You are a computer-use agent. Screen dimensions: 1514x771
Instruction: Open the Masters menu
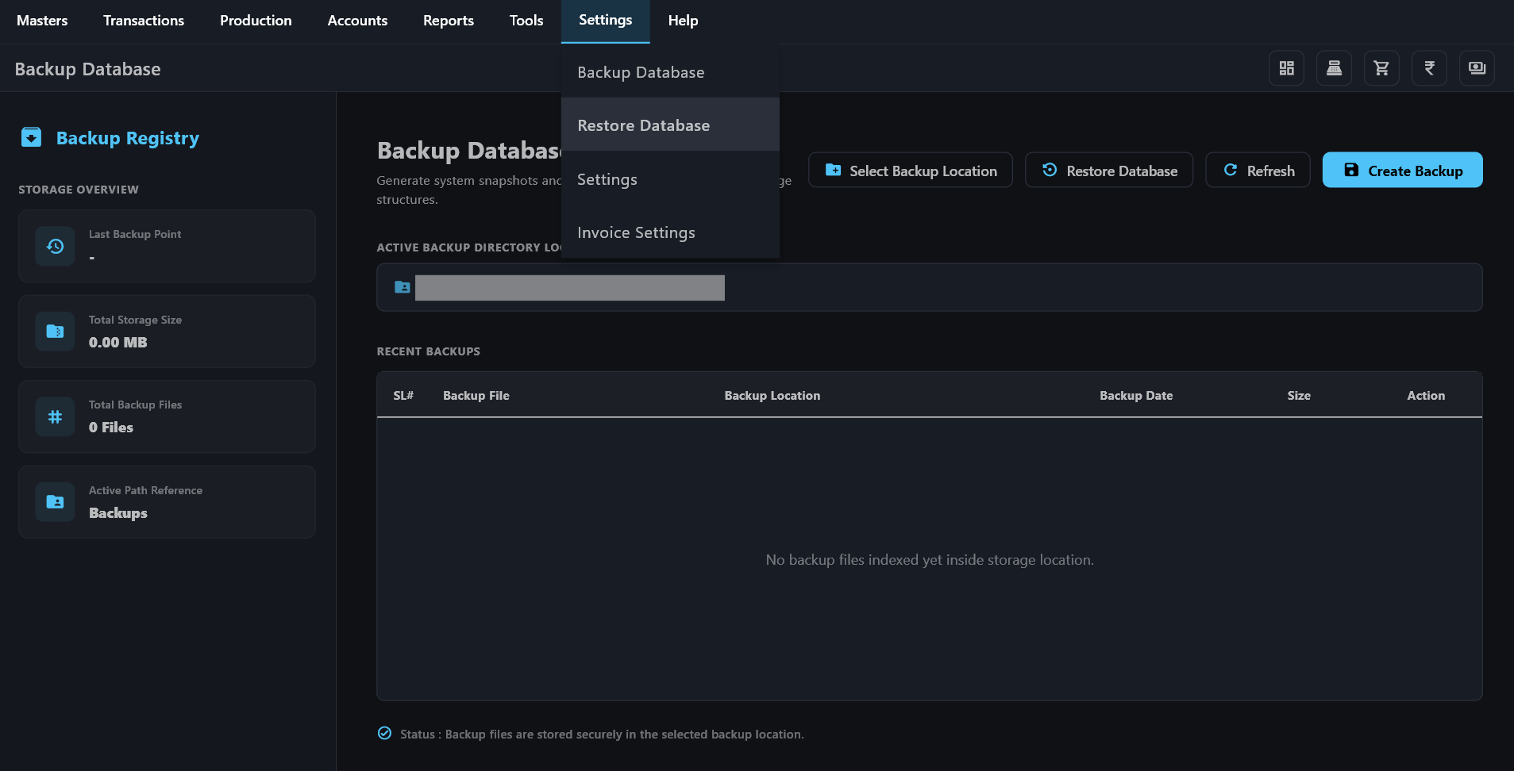point(42,21)
